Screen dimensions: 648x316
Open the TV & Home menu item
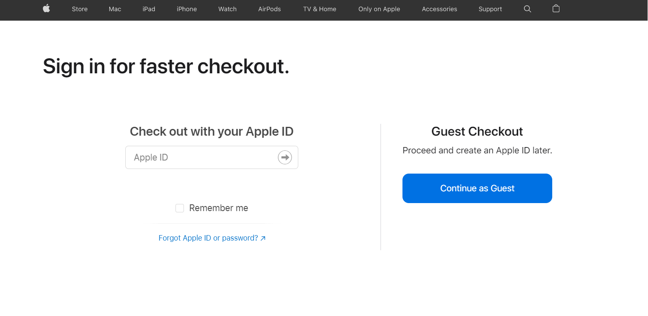pos(320,9)
